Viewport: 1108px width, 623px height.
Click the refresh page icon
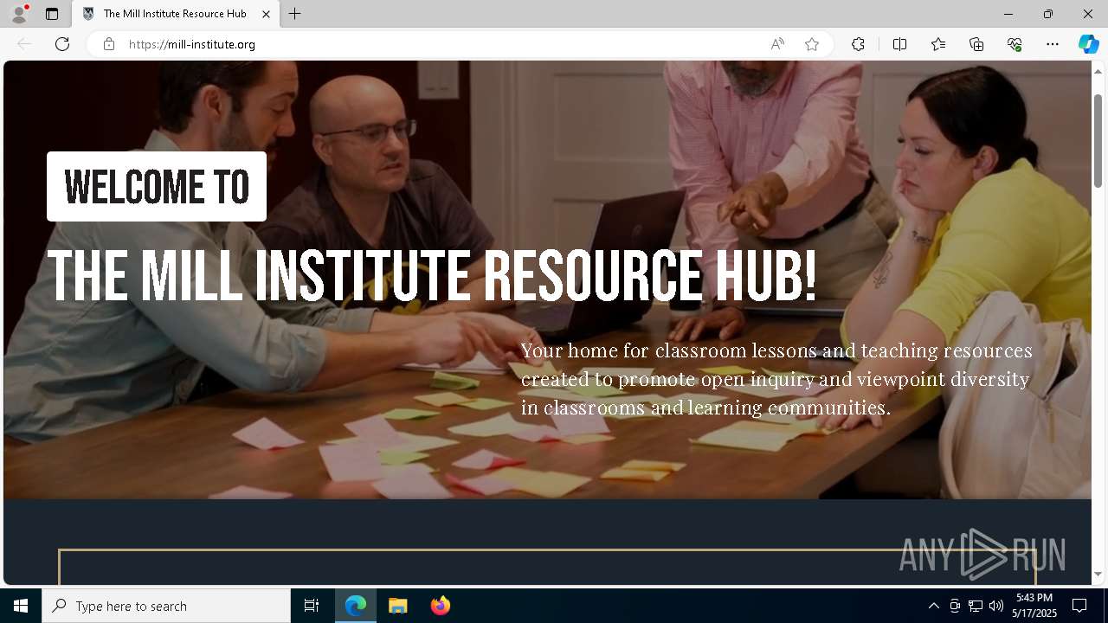[62, 44]
